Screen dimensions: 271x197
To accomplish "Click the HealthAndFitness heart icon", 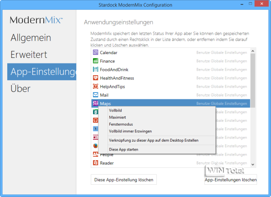I will tap(95, 78).
